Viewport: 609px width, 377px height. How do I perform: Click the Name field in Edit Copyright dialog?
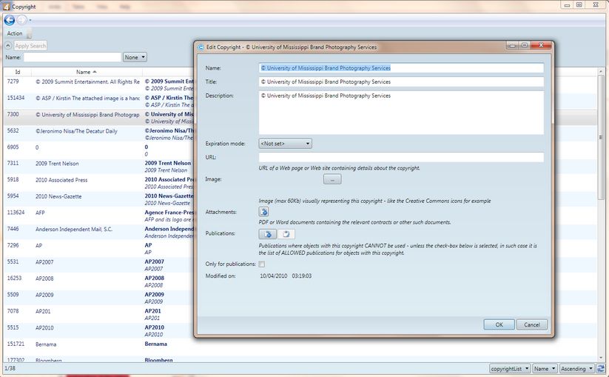(x=401, y=68)
